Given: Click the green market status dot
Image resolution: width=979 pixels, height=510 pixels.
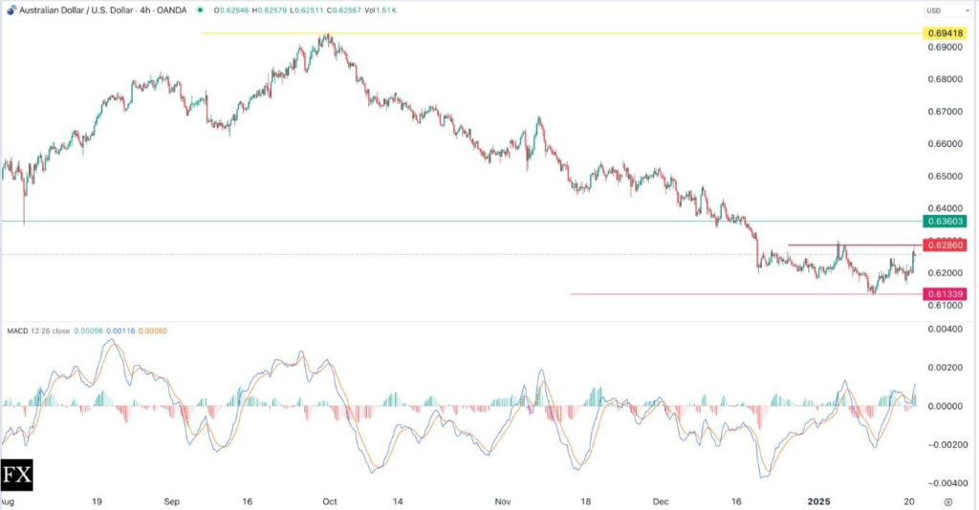Looking at the screenshot, I should coord(200,11).
